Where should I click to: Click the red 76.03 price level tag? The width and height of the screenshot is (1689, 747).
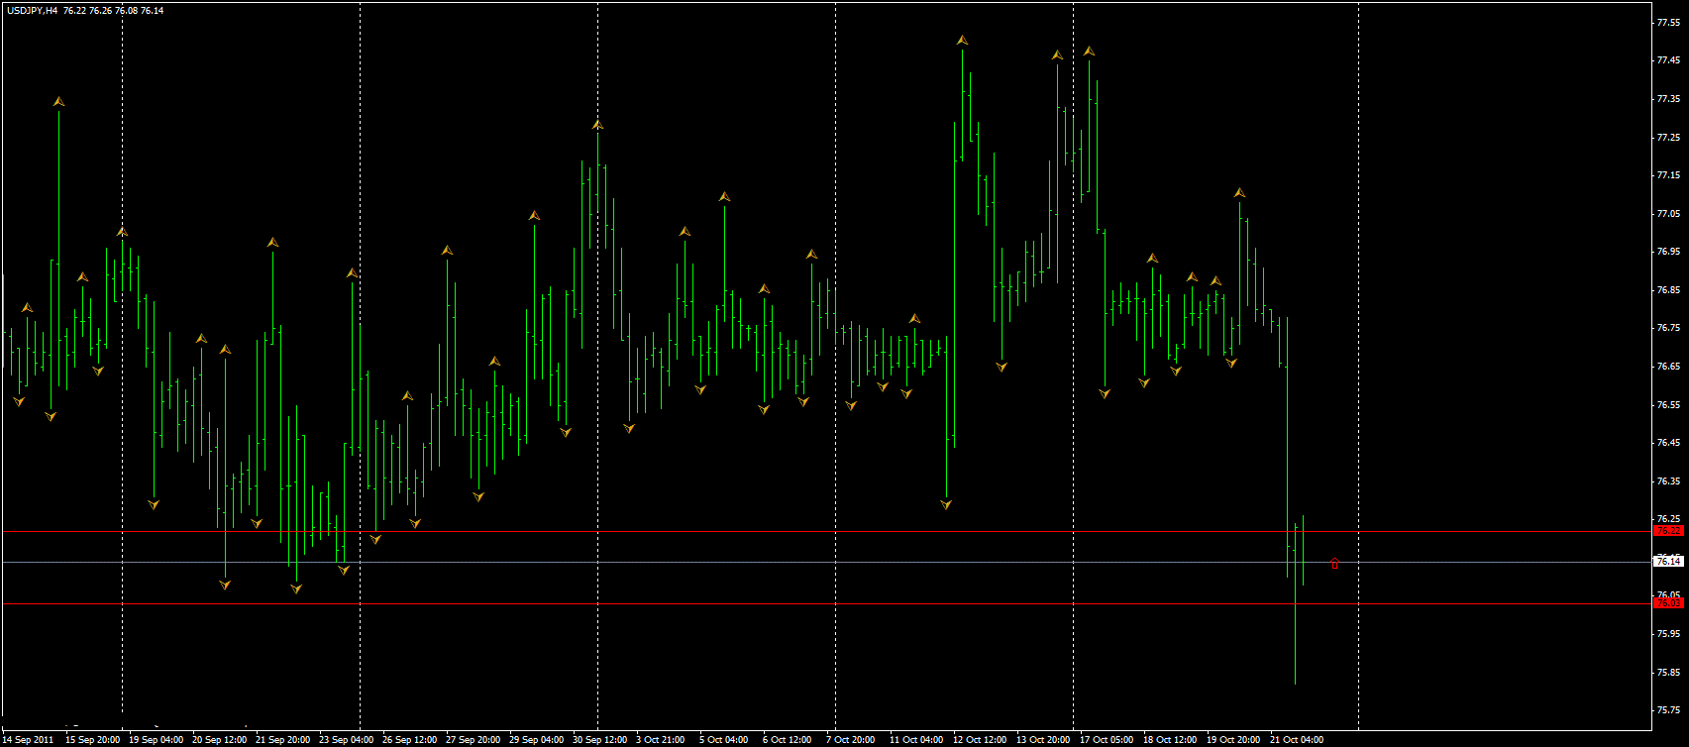(x=1668, y=602)
